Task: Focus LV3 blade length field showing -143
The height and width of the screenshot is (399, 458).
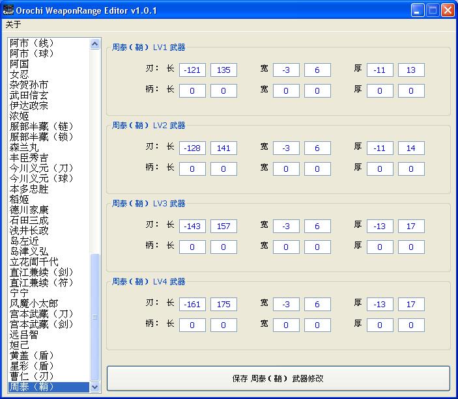Action: (x=192, y=227)
